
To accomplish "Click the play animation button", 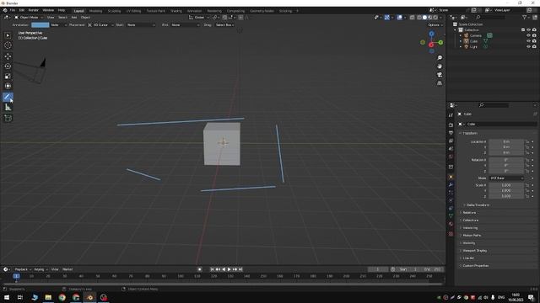I will click(229, 269).
